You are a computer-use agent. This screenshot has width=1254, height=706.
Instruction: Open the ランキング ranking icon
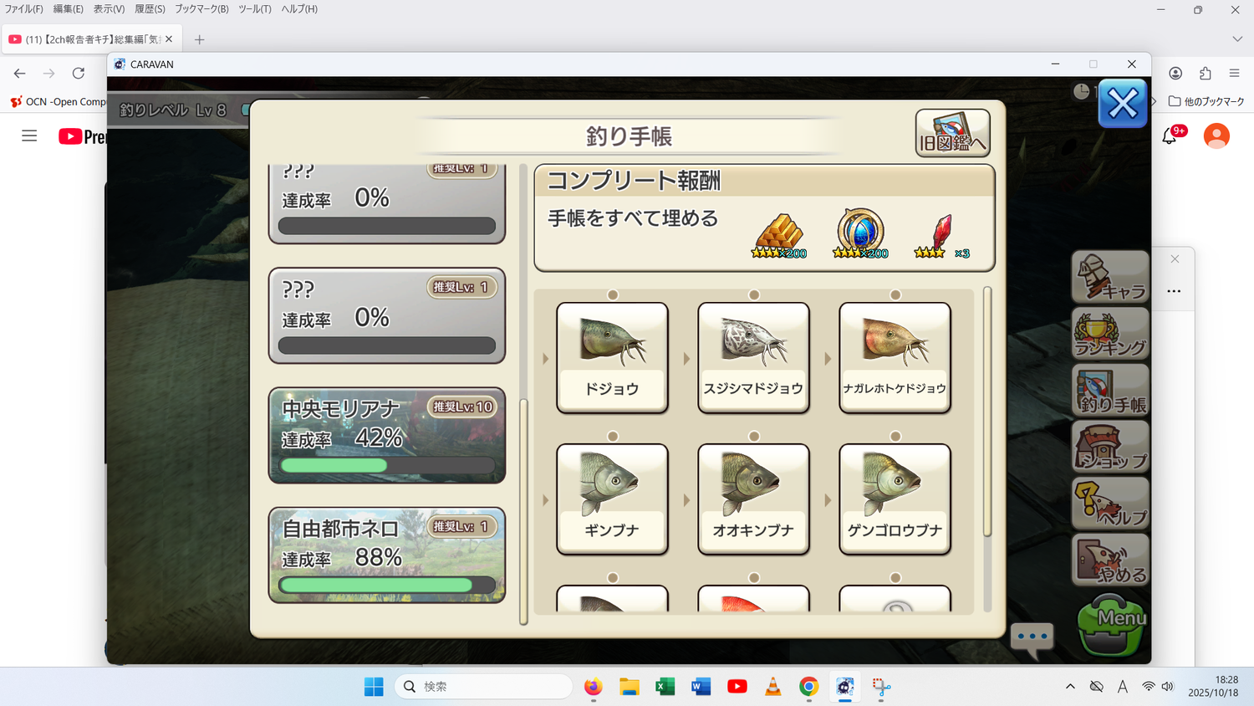[1110, 334]
